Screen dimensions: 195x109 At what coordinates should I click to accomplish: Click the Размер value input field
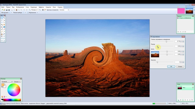(177, 46)
